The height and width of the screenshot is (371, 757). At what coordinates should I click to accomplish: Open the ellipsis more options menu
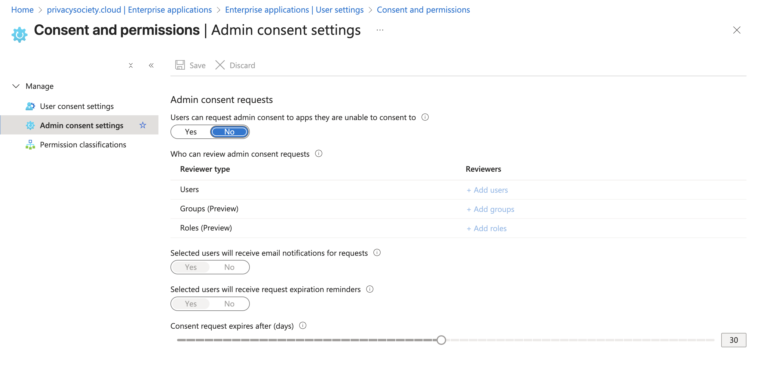pos(380,30)
